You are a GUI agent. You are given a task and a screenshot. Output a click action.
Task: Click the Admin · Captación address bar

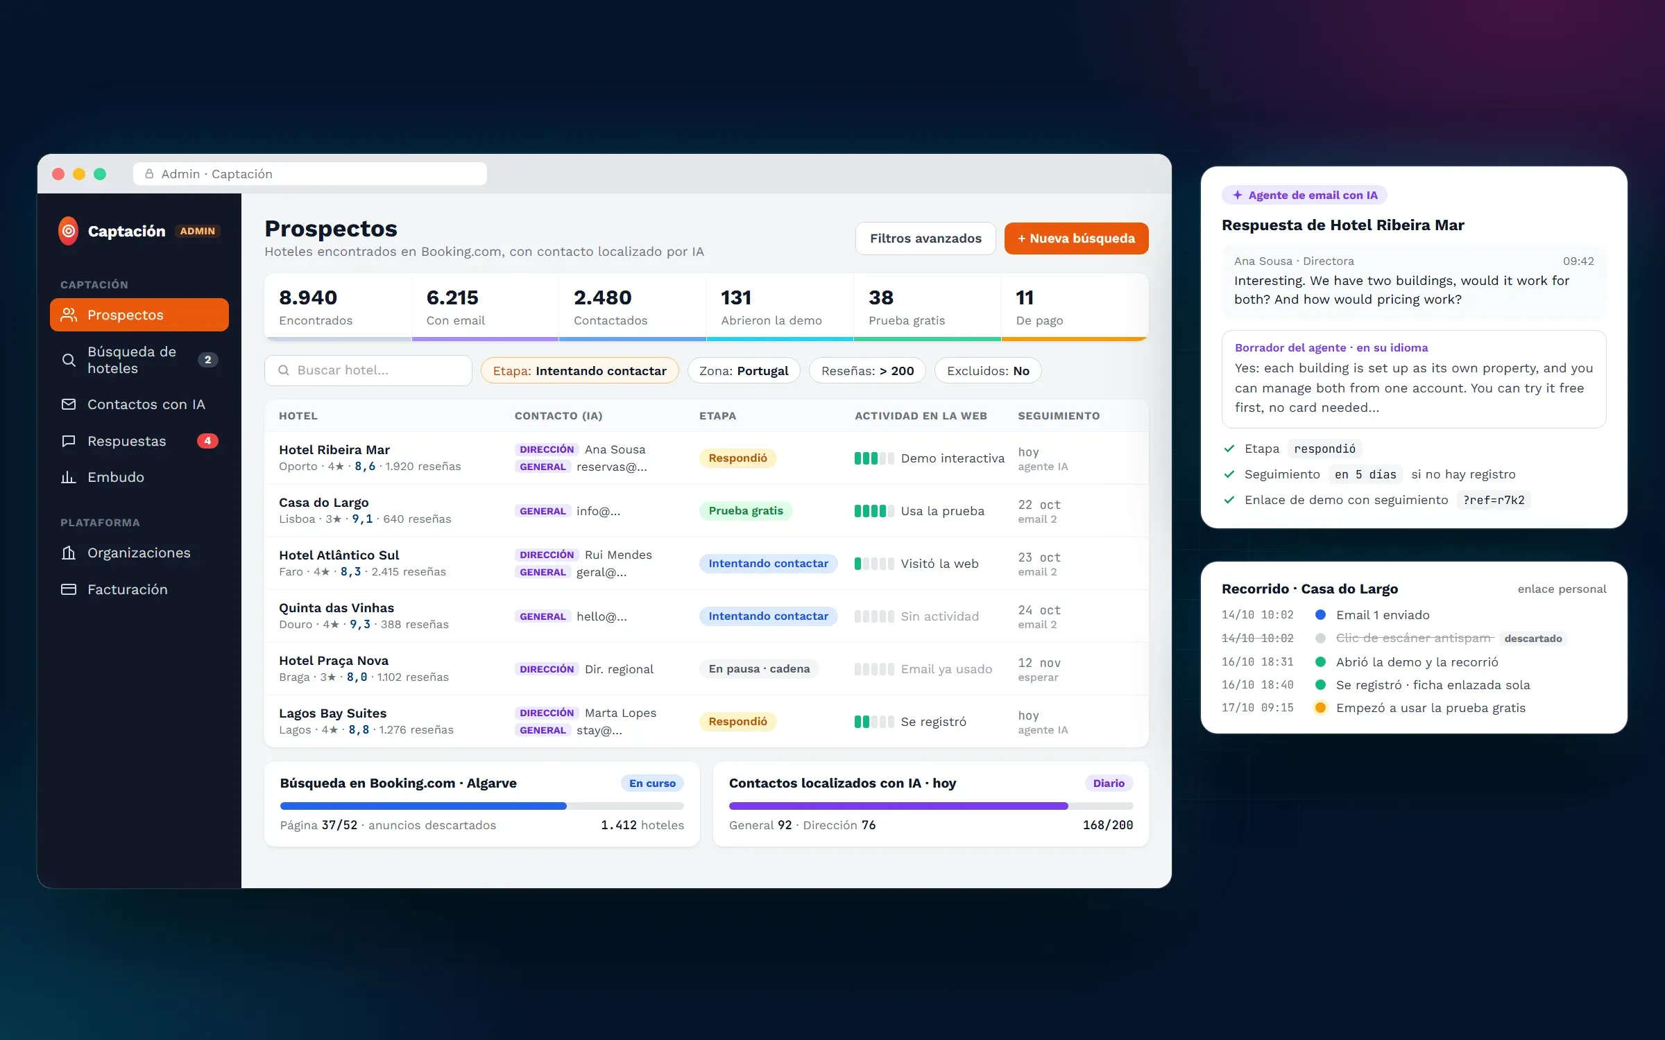[x=310, y=174]
